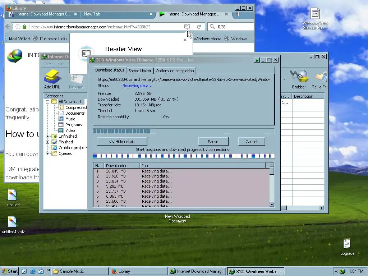
Task: Select the Video category
Action: tap(70, 130)
